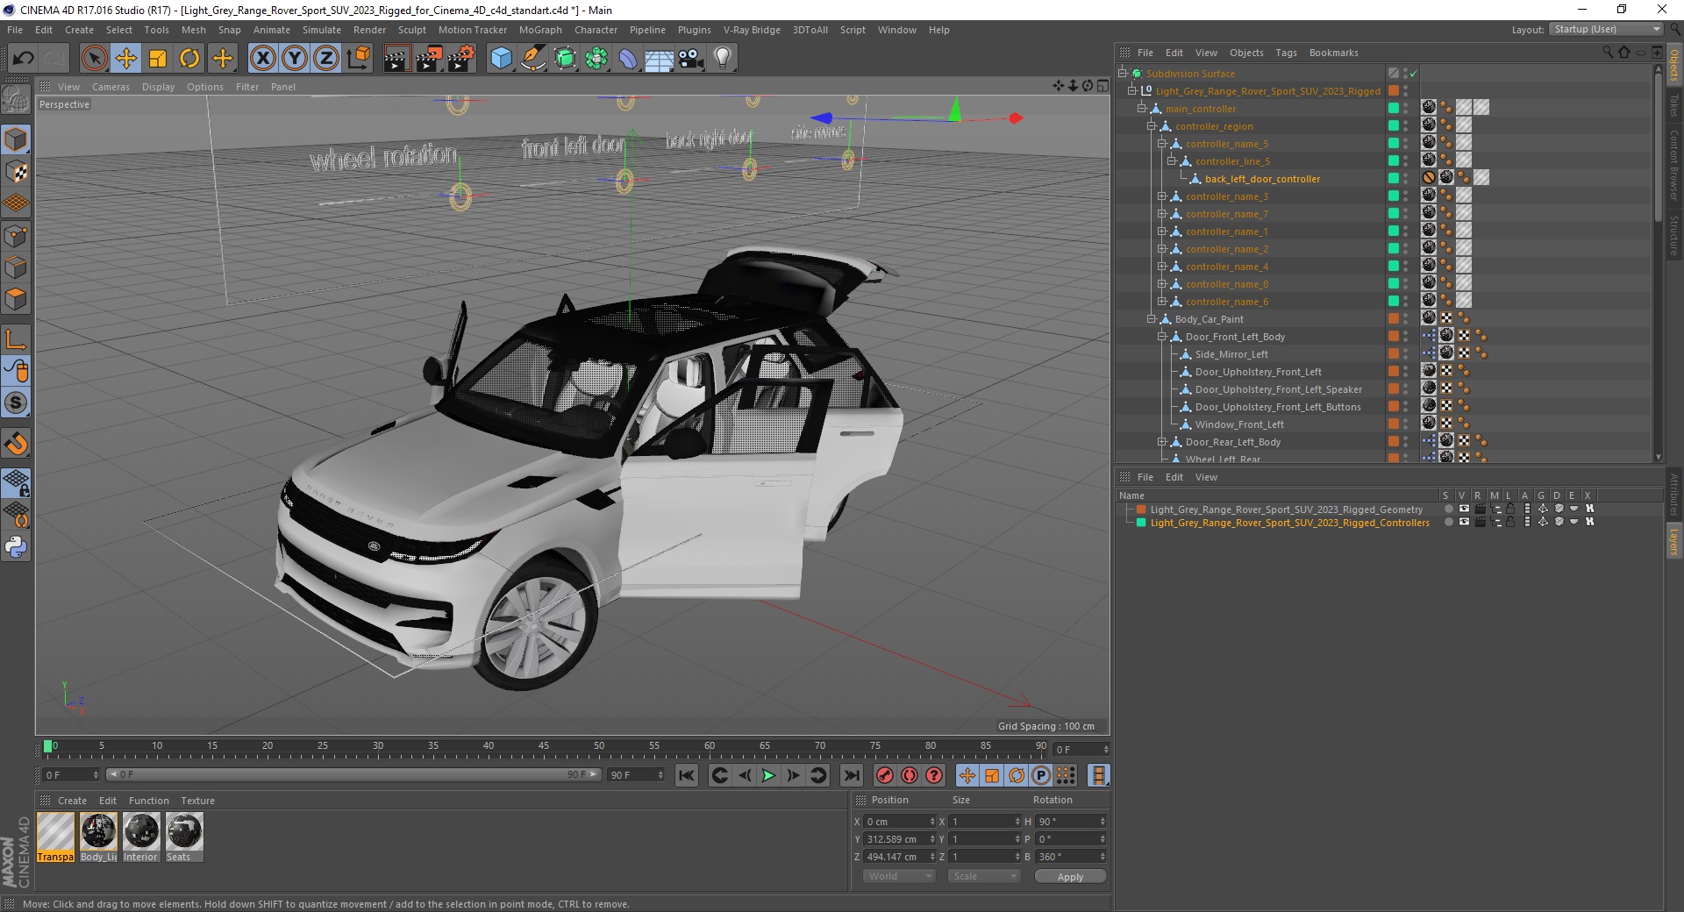Select the Interior material swatch

tap(141, 837)
